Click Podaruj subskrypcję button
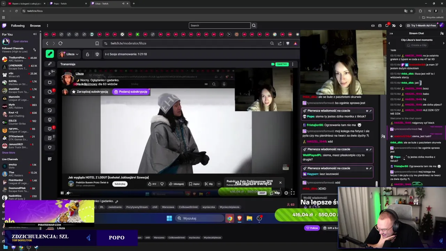The height and width of the screenshot is (251, 446). pos(131,92)
